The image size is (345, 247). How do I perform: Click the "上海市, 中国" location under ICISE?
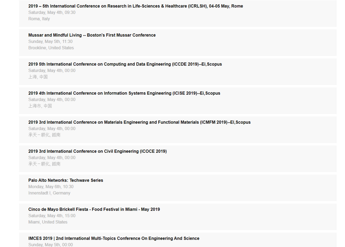(40, 106)
